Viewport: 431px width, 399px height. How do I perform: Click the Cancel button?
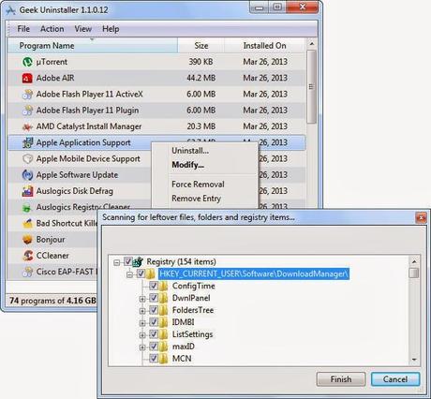click(x=395, y=379)
